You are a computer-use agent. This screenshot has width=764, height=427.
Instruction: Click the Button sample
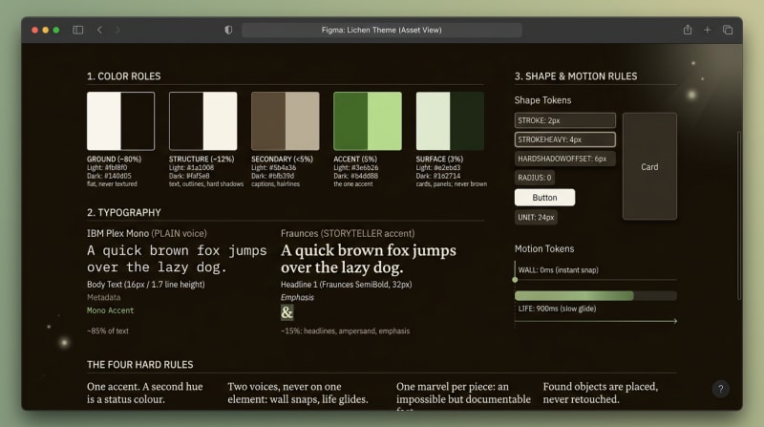click(544, 198)
